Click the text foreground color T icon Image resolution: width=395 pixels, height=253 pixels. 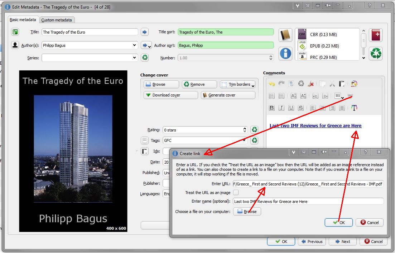354,108
